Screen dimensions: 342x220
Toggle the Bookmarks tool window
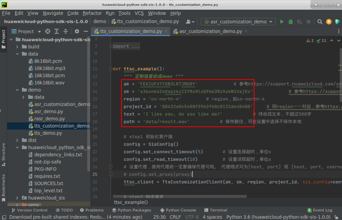3,188
